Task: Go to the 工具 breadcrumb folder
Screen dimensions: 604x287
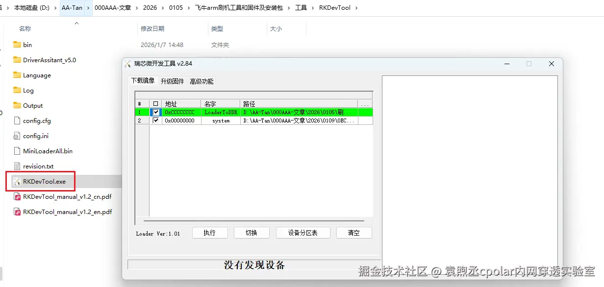Action: click(x=301, y=8)
